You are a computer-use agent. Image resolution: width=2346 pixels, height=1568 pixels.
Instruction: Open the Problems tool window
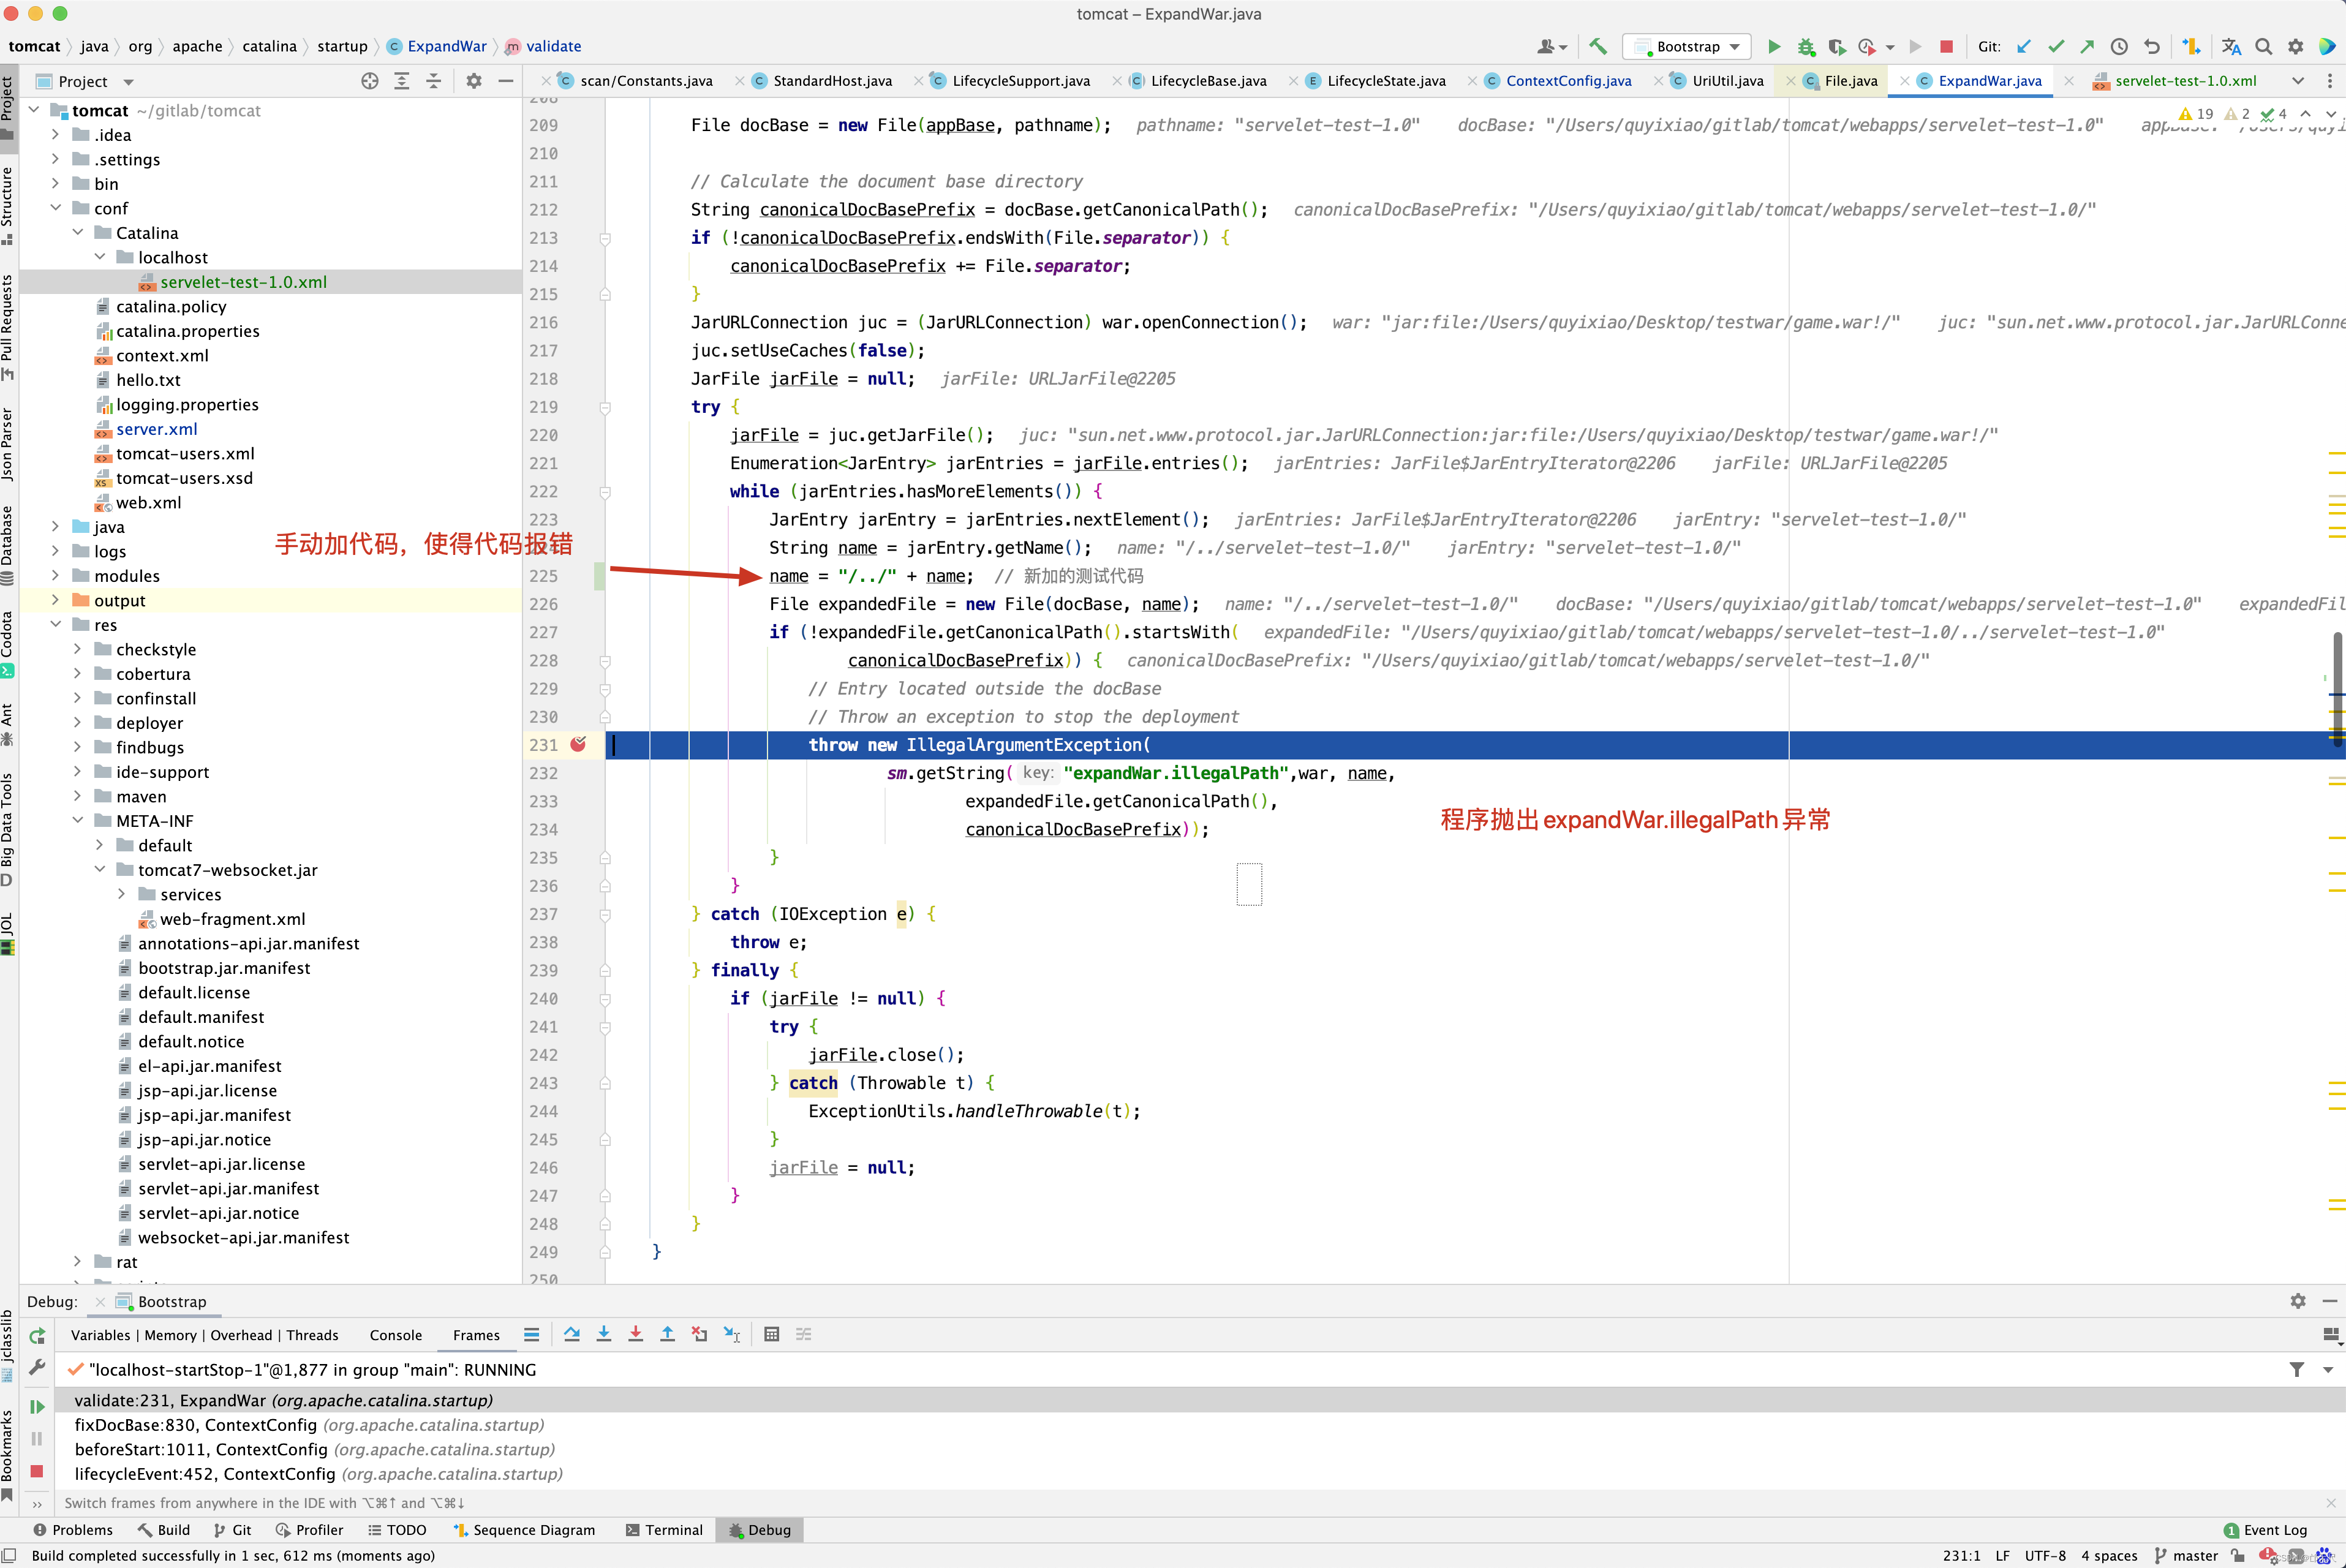pyautogui.click(x=72, y=1530)
